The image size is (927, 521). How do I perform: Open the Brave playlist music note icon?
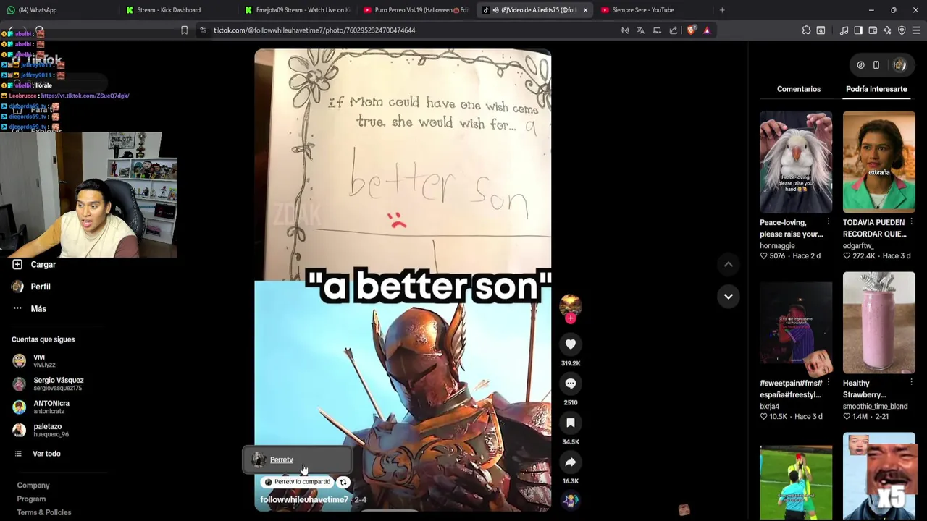click(x=844, y=30)
